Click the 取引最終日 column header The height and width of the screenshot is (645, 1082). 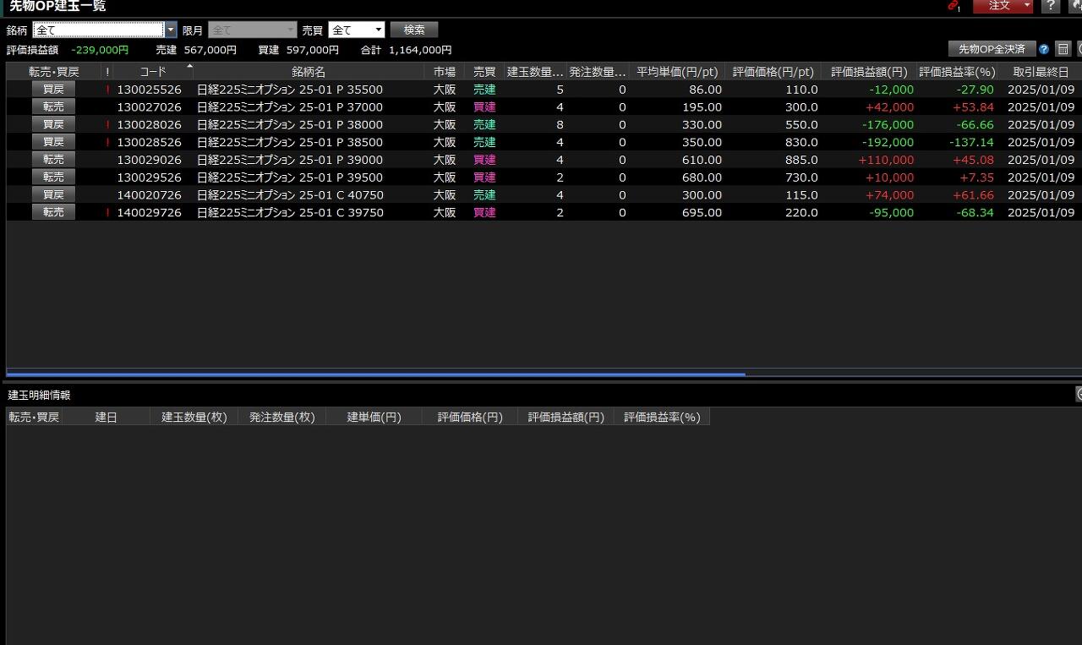coord(1040,72)
